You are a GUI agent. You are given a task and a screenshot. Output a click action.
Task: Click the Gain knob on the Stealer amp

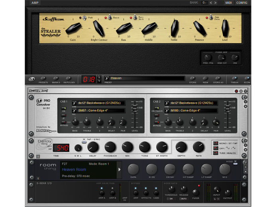(73, 28)
